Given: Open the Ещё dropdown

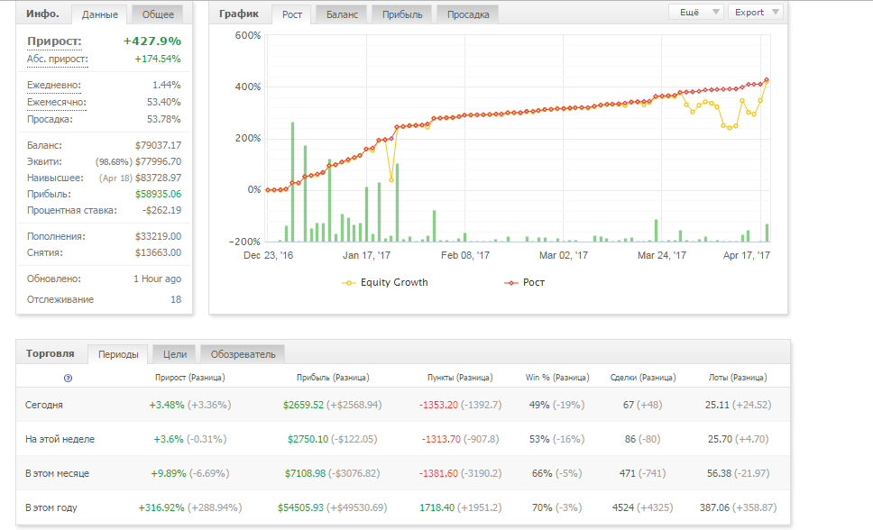Looking at the screenshot, I should click(x=695, y=13).
